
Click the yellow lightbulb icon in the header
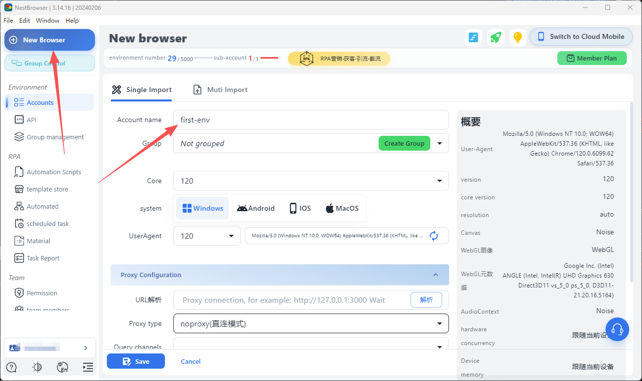pos(518,37)
